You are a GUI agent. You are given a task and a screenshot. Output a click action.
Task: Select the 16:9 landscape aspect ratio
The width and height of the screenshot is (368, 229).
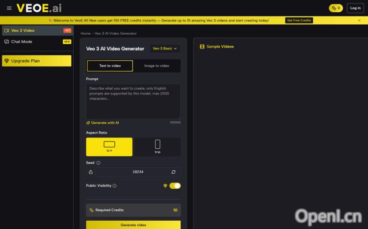pyautogui.click(x=109, y=147)
